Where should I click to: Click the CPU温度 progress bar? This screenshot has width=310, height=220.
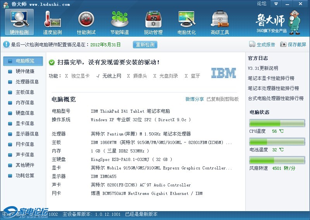[277, 123]
